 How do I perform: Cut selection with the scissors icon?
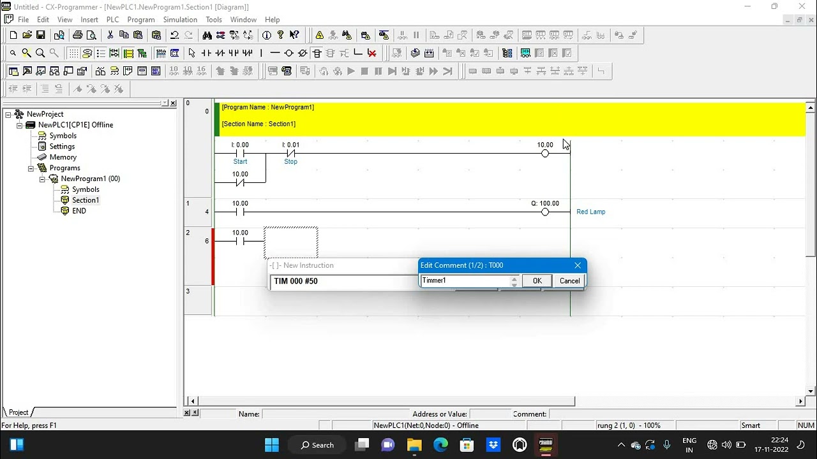[110, 35]
